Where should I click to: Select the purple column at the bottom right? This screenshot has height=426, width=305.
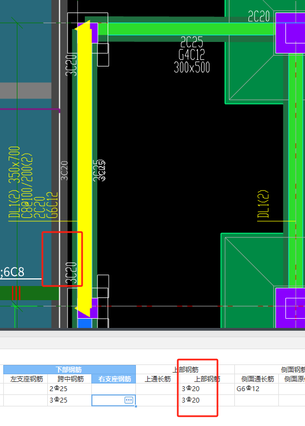click(x=290, y=308)
